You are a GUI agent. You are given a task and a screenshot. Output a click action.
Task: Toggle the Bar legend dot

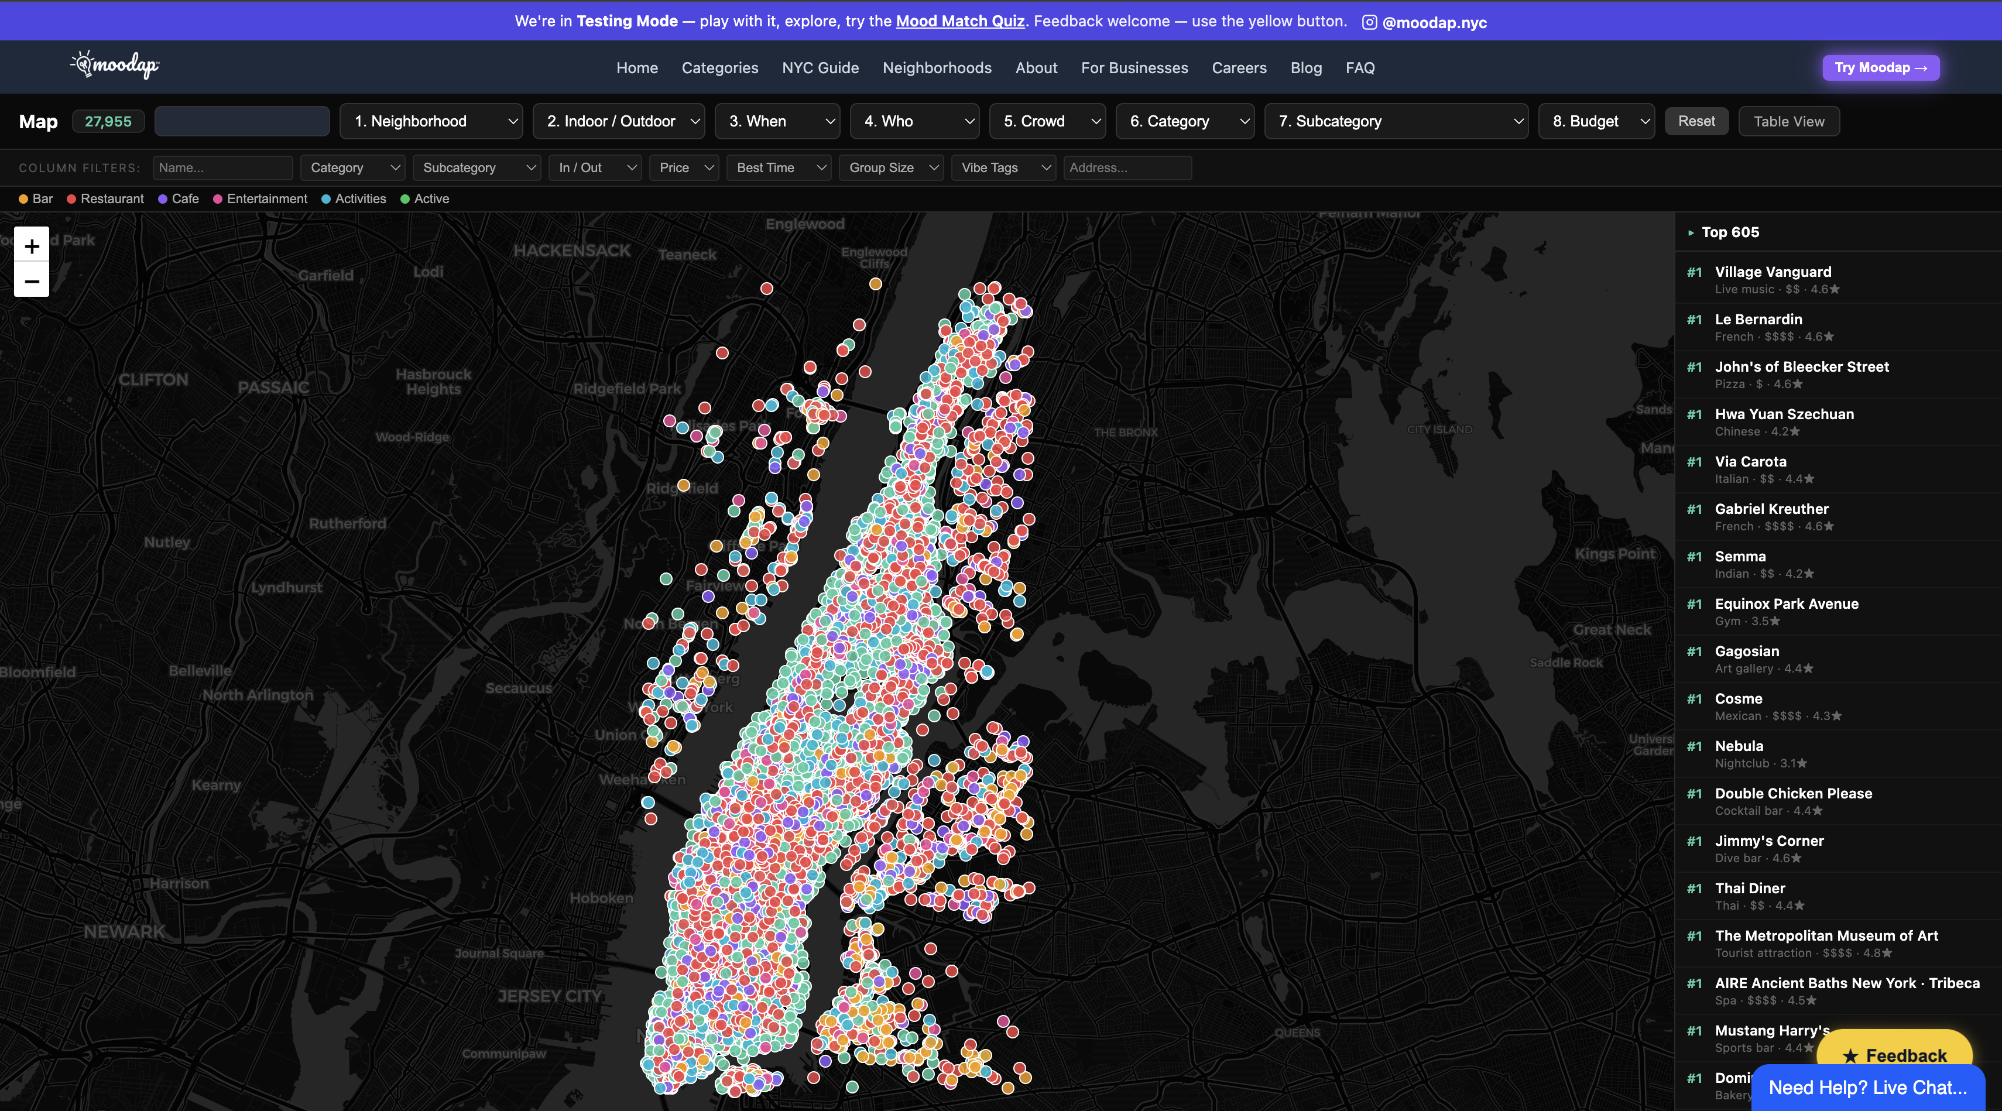click(23, 199)
